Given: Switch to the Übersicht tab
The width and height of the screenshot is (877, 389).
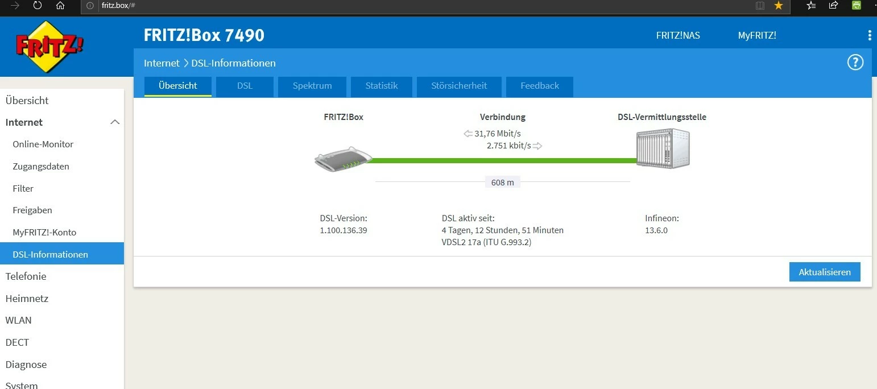Looking at the screenshot, I should [178, 86].
